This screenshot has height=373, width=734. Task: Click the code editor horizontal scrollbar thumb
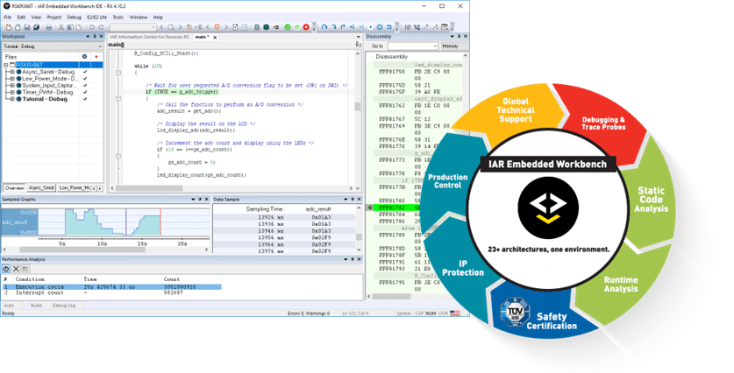coord(149,188)
